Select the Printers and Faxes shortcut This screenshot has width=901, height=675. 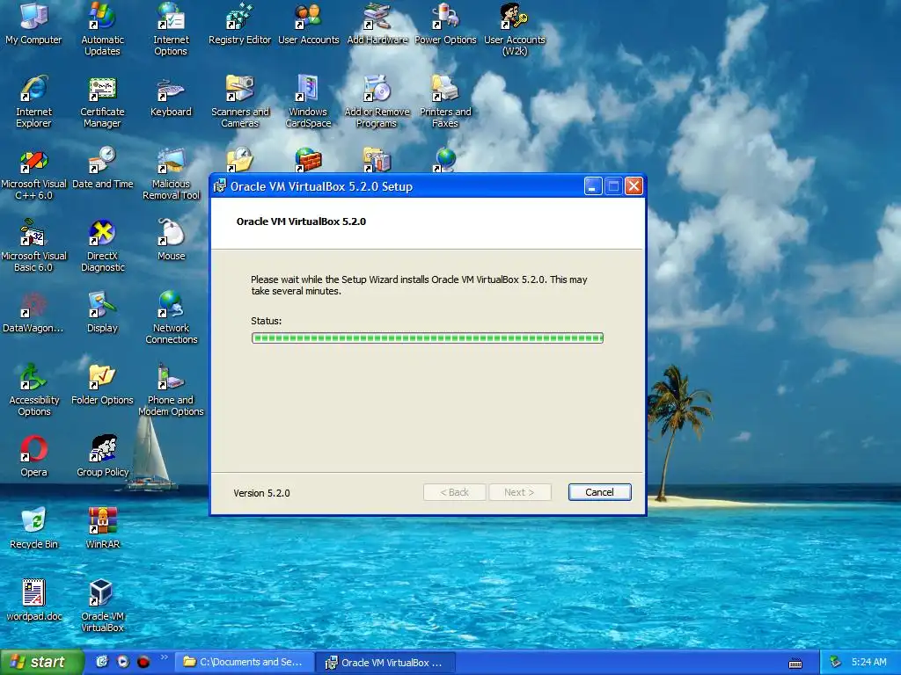click(445, 101)
